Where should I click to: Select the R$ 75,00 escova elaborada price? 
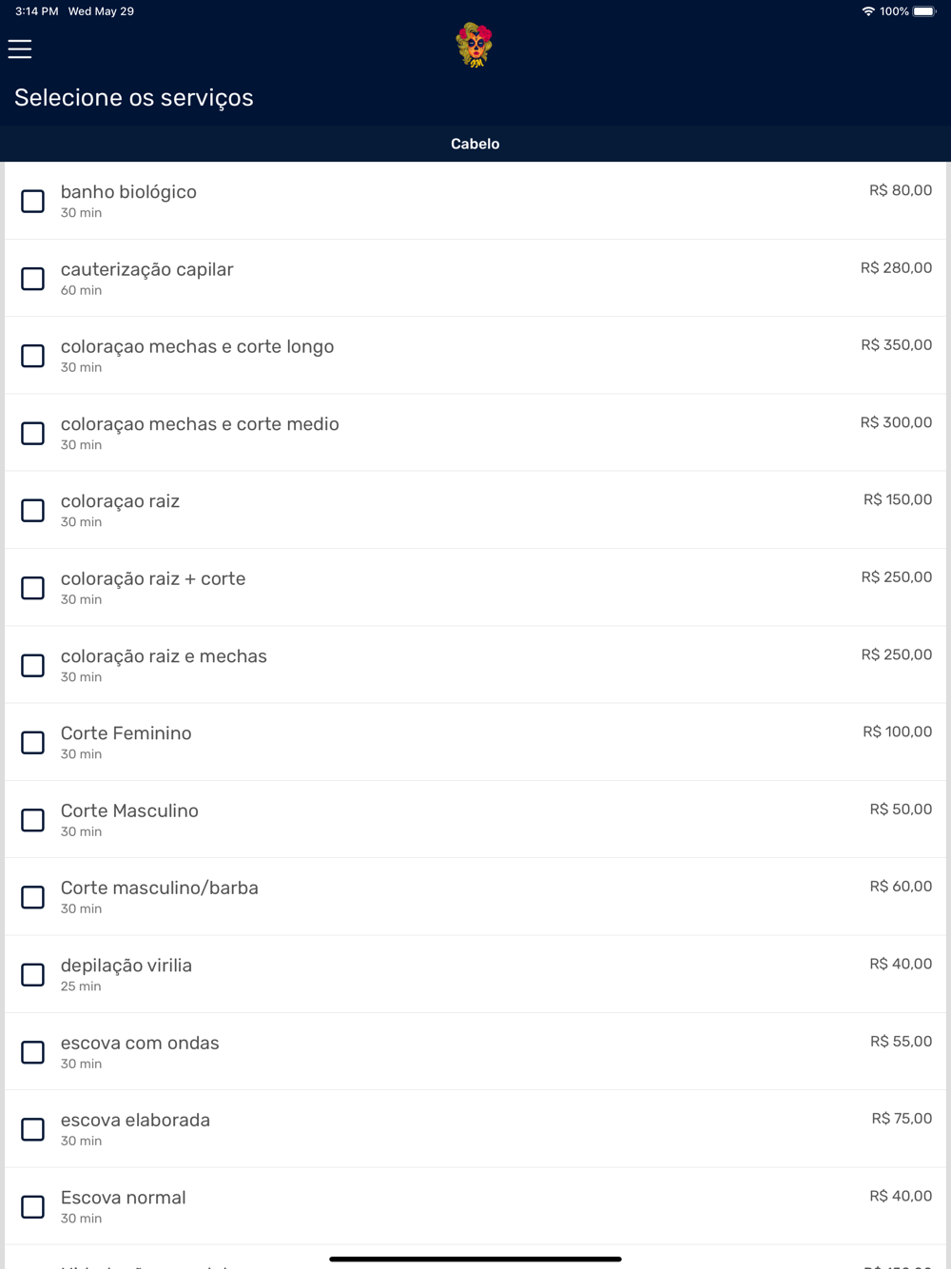click(x=902, y=1119)
